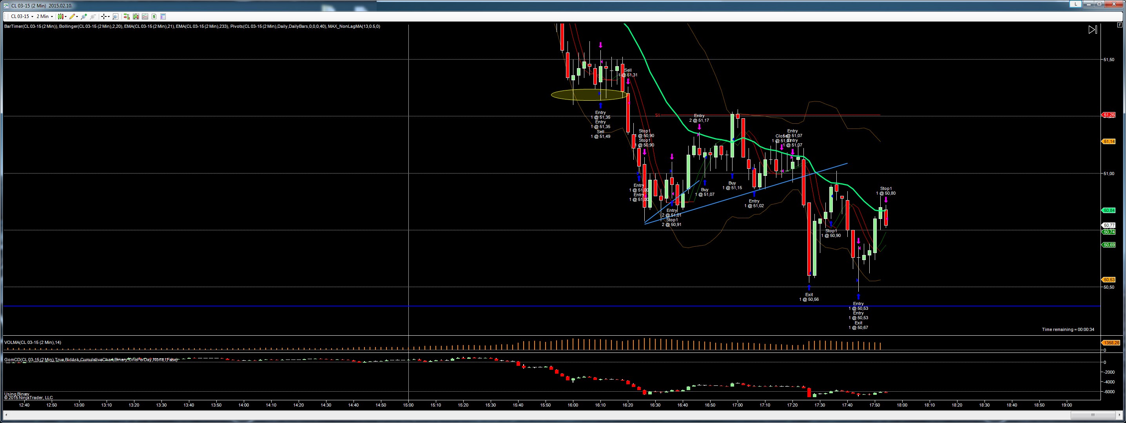The image size is (1126, 423).
Task: Click the 15:00 time axis label
Action: pos(408,405)
